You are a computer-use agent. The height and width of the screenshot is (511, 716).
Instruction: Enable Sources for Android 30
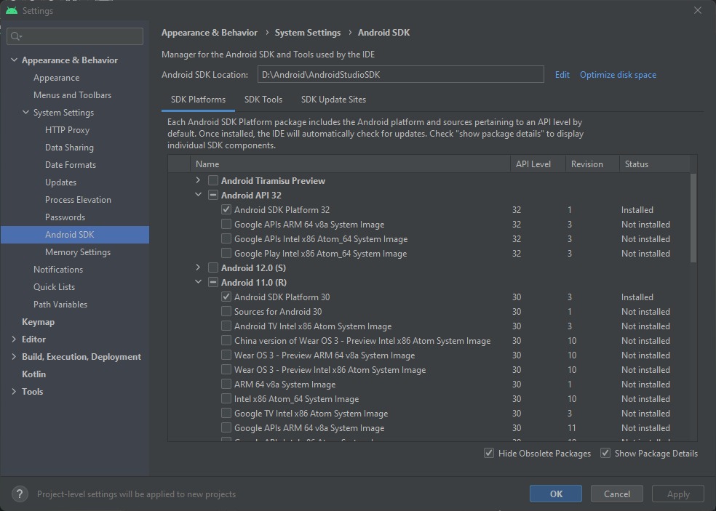(226, 312)
